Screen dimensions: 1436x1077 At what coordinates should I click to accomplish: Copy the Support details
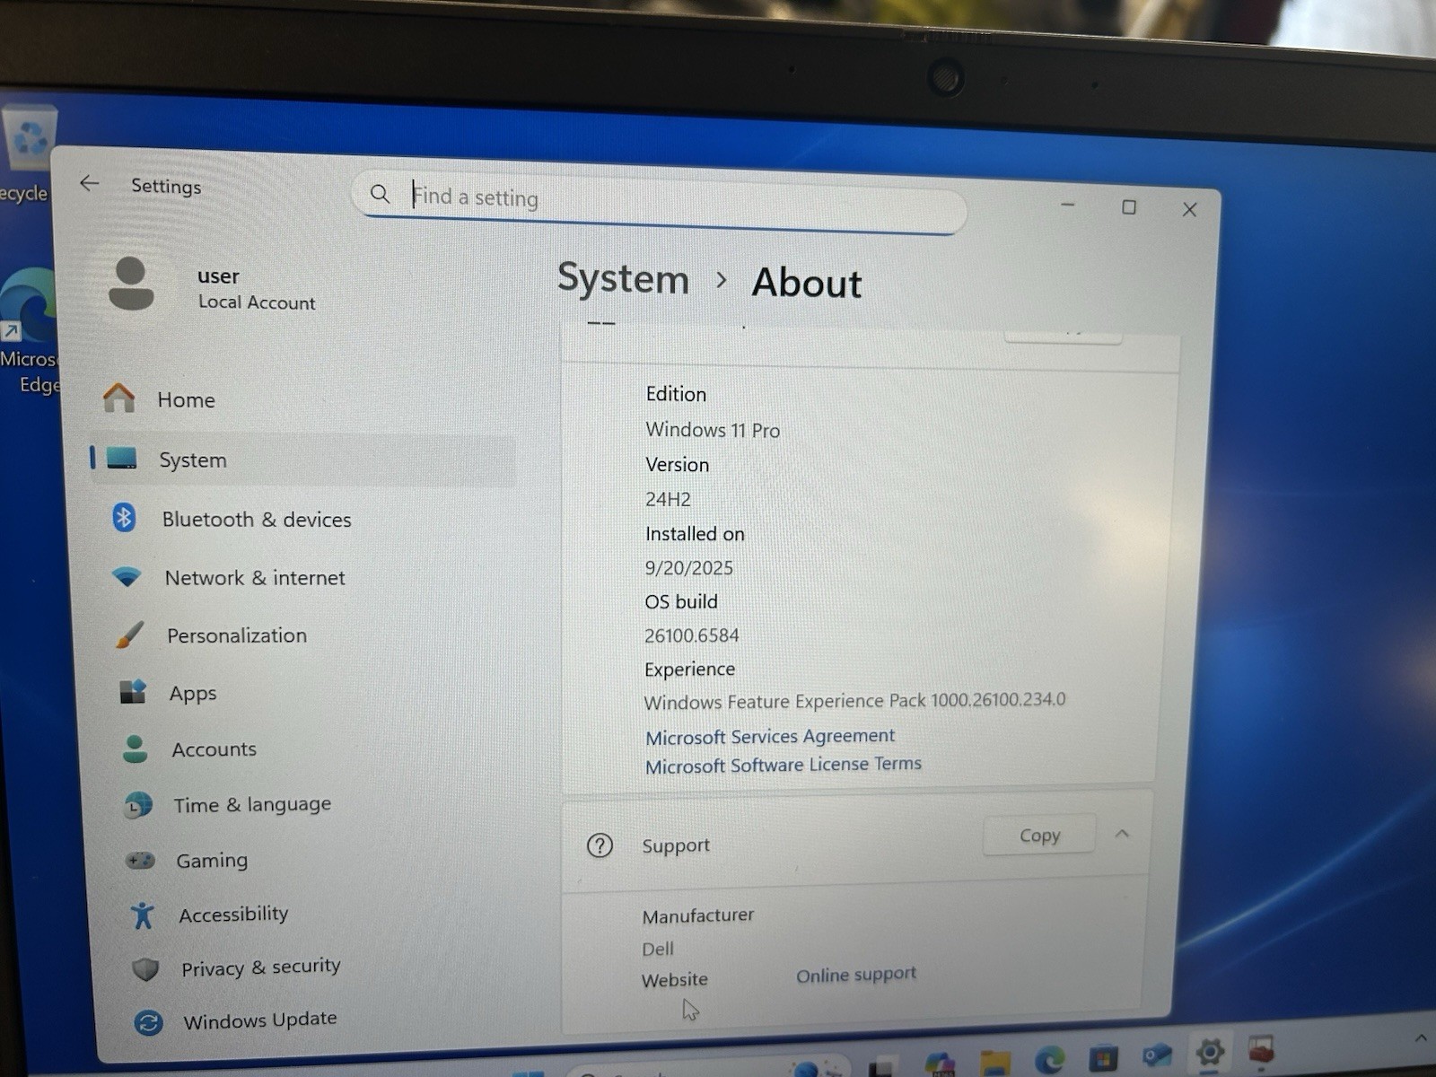(x=1039, y=835)
